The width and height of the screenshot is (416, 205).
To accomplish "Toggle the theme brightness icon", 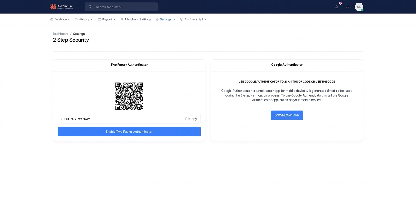I will click(x=348, y=7).
